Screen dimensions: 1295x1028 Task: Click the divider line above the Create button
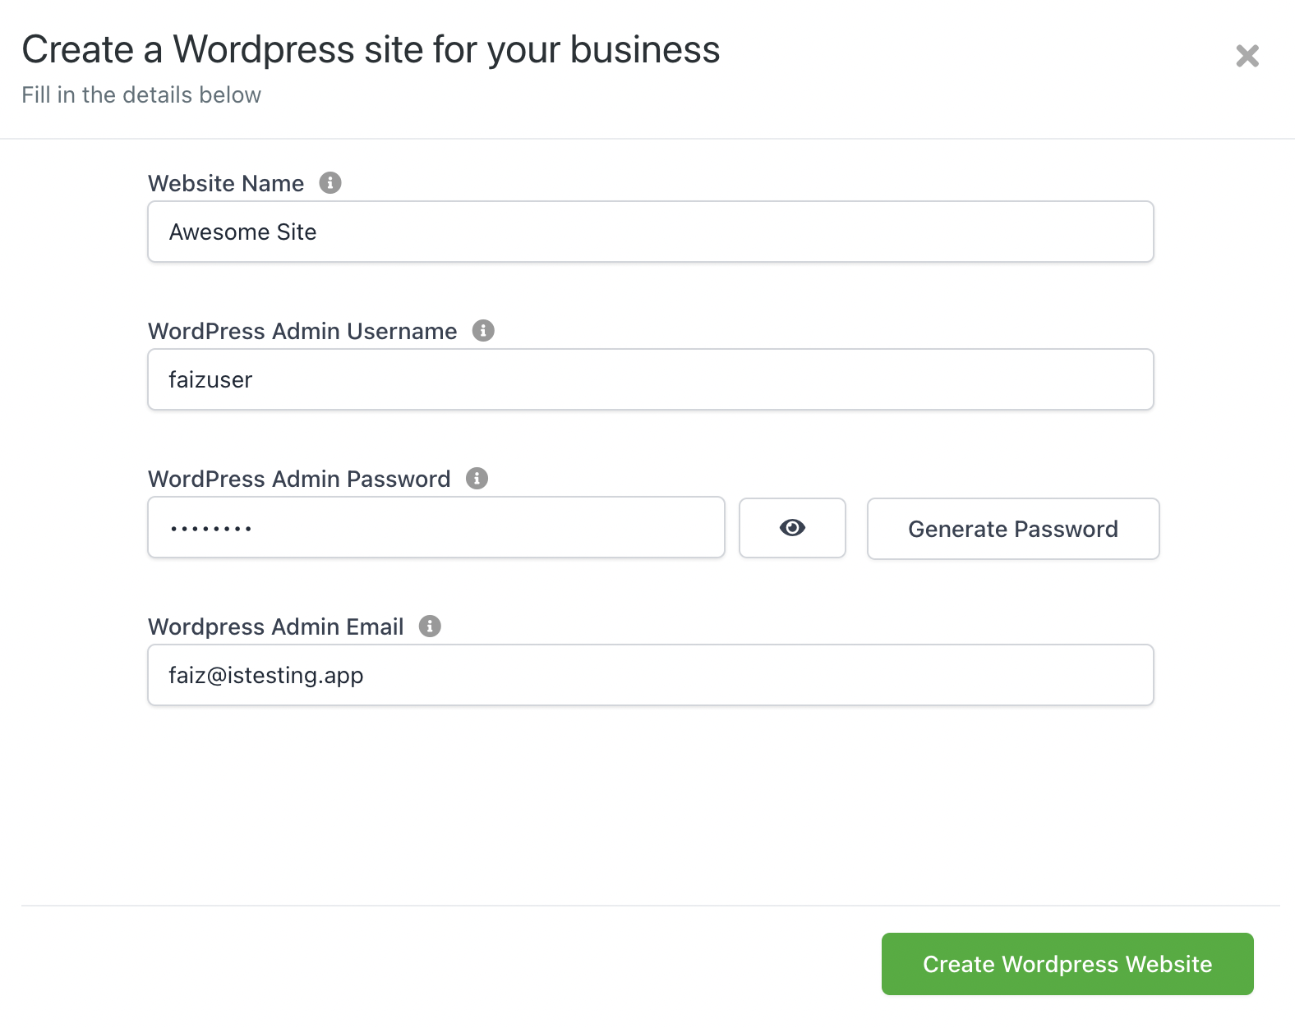point(650,906)
